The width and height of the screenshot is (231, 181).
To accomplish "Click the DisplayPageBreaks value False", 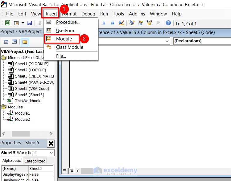I will click(41, 175).
